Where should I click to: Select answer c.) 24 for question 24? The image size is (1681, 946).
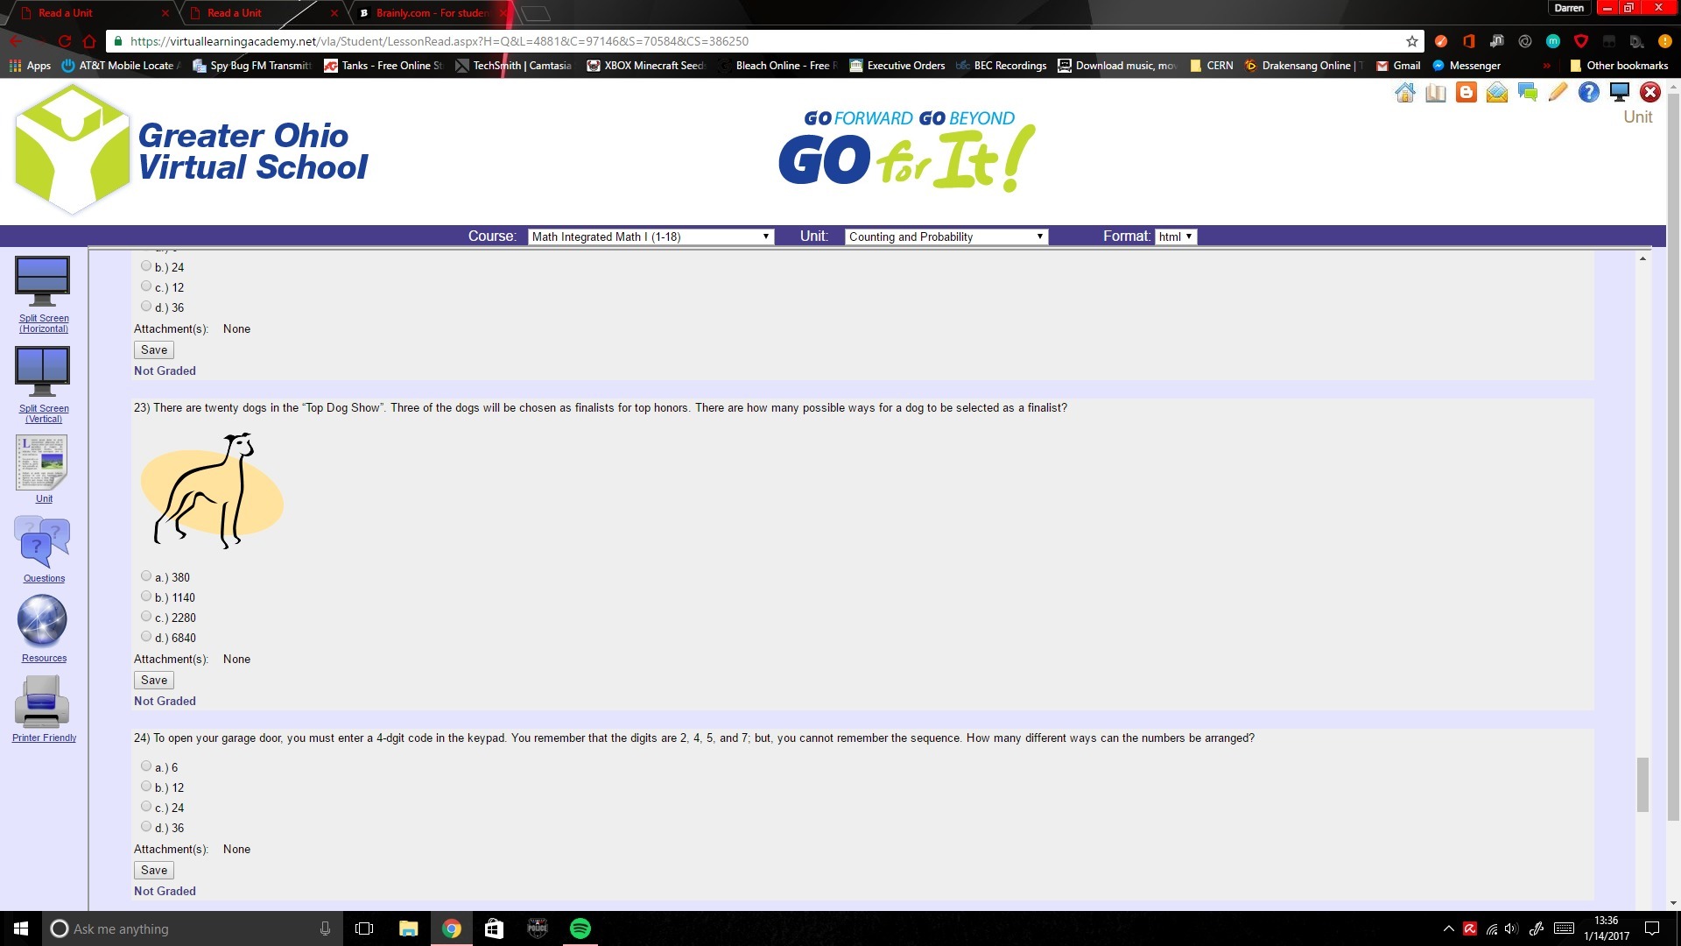[146, 807]
